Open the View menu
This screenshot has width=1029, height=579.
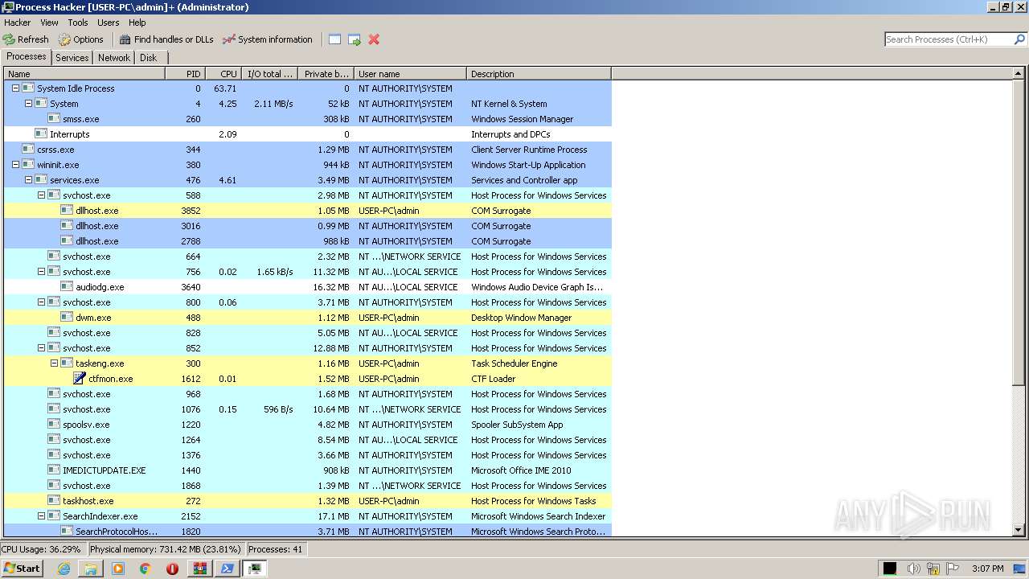[x=49, y=23]
